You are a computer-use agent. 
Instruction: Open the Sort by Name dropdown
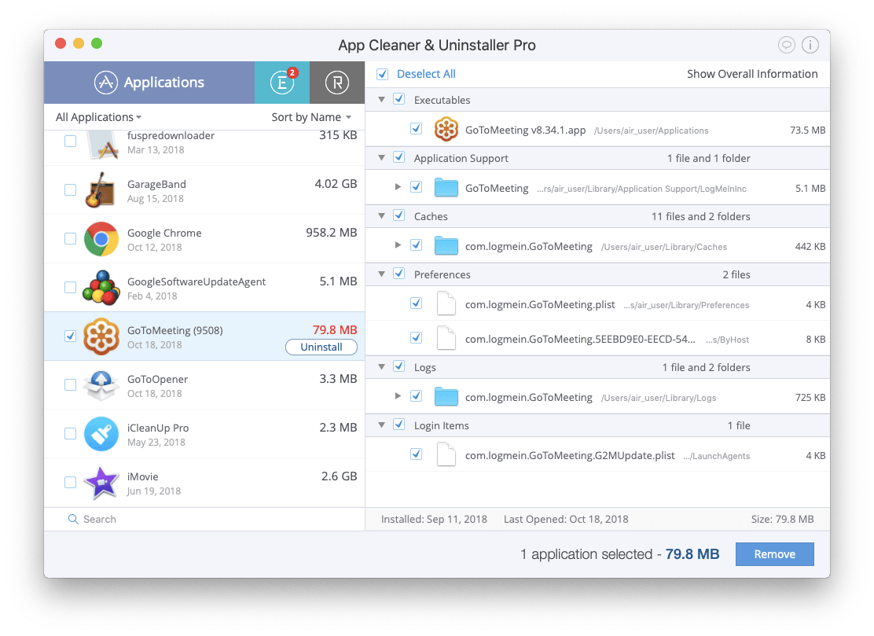(x=307, y=116)
